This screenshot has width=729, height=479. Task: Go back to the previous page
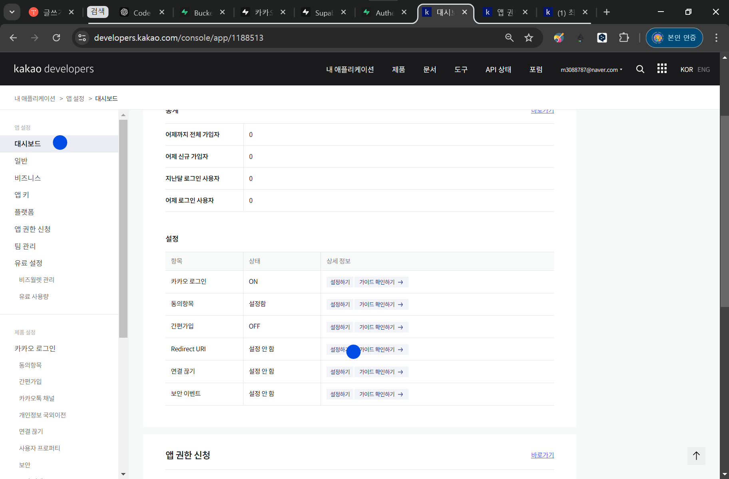click(13, 38)
